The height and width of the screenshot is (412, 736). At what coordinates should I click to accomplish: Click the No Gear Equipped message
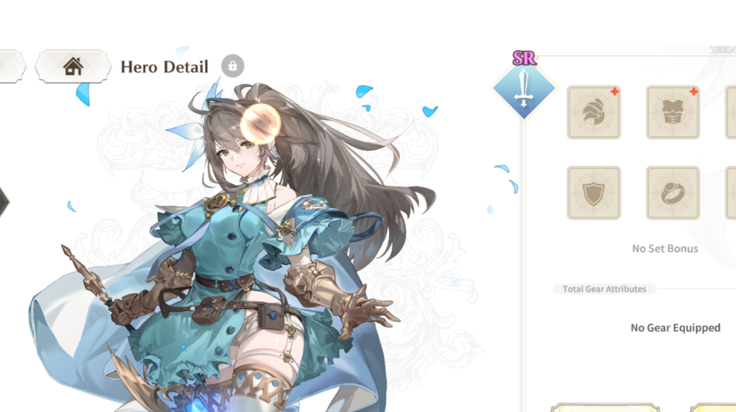675,328
